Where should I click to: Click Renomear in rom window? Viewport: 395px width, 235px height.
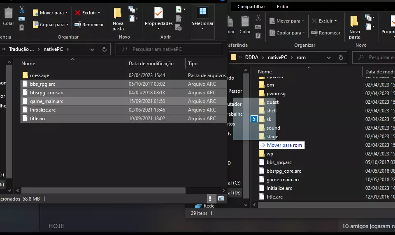point(326,33)
